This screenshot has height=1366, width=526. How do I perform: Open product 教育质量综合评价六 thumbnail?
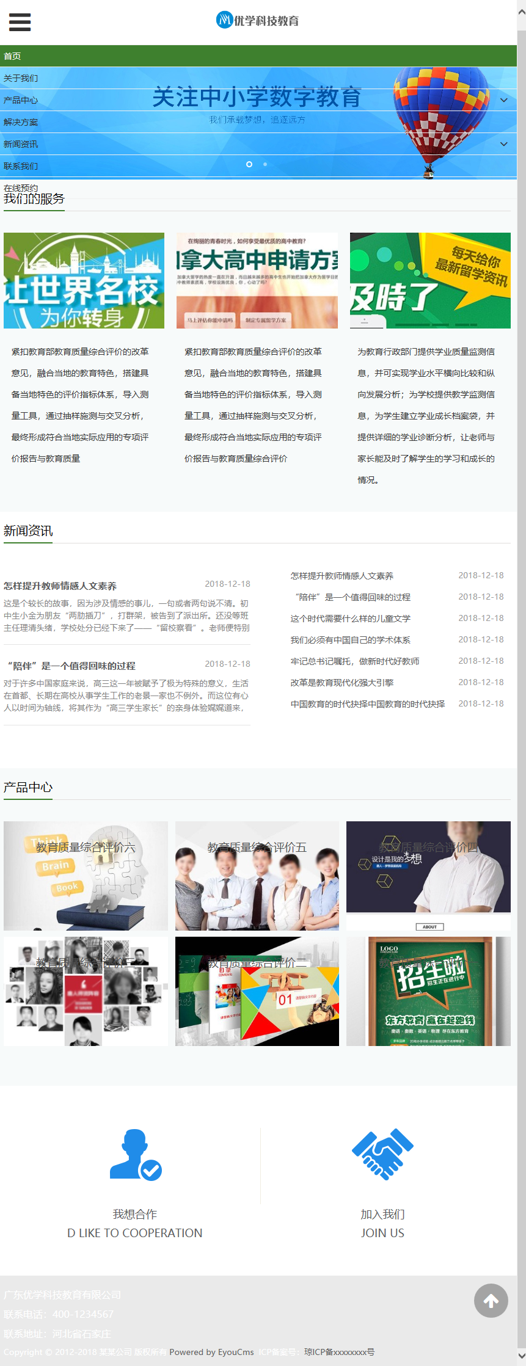[x=86, y=876]
